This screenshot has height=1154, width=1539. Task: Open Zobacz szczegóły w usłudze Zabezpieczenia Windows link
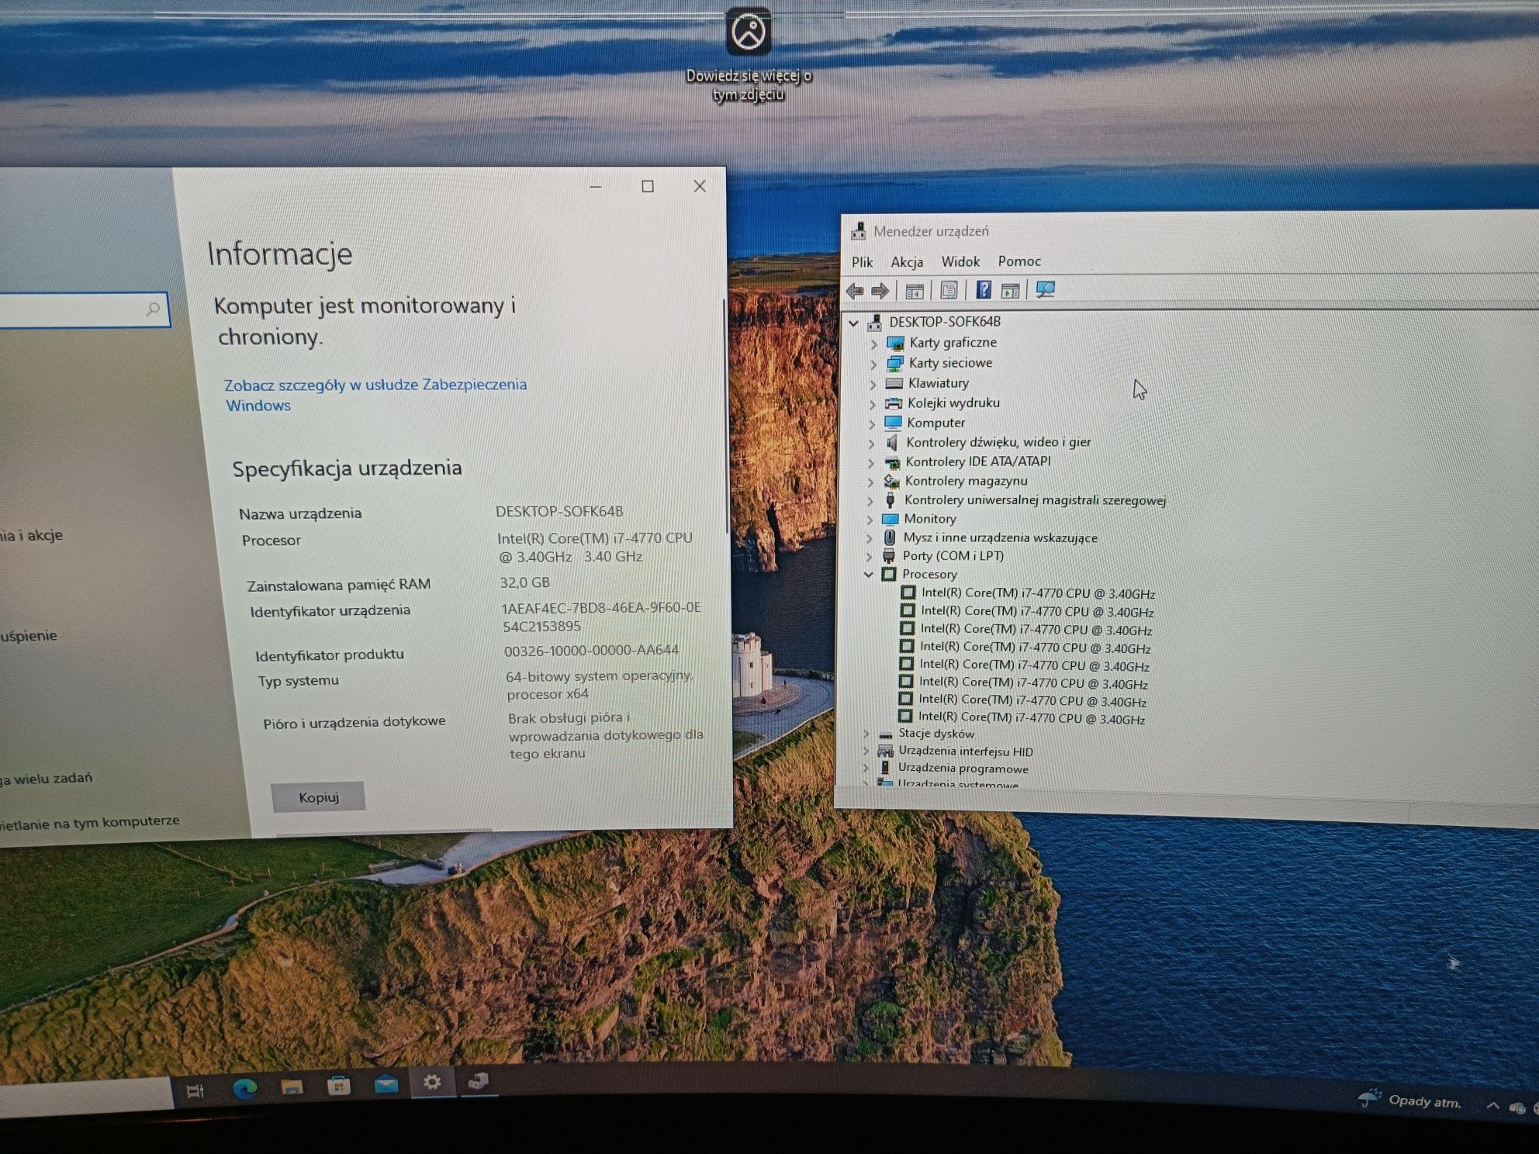click(375, 395)
